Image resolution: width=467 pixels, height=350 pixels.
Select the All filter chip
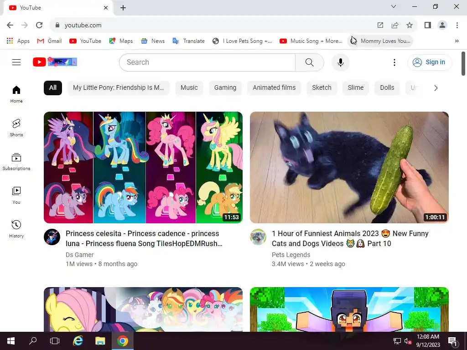53,88
